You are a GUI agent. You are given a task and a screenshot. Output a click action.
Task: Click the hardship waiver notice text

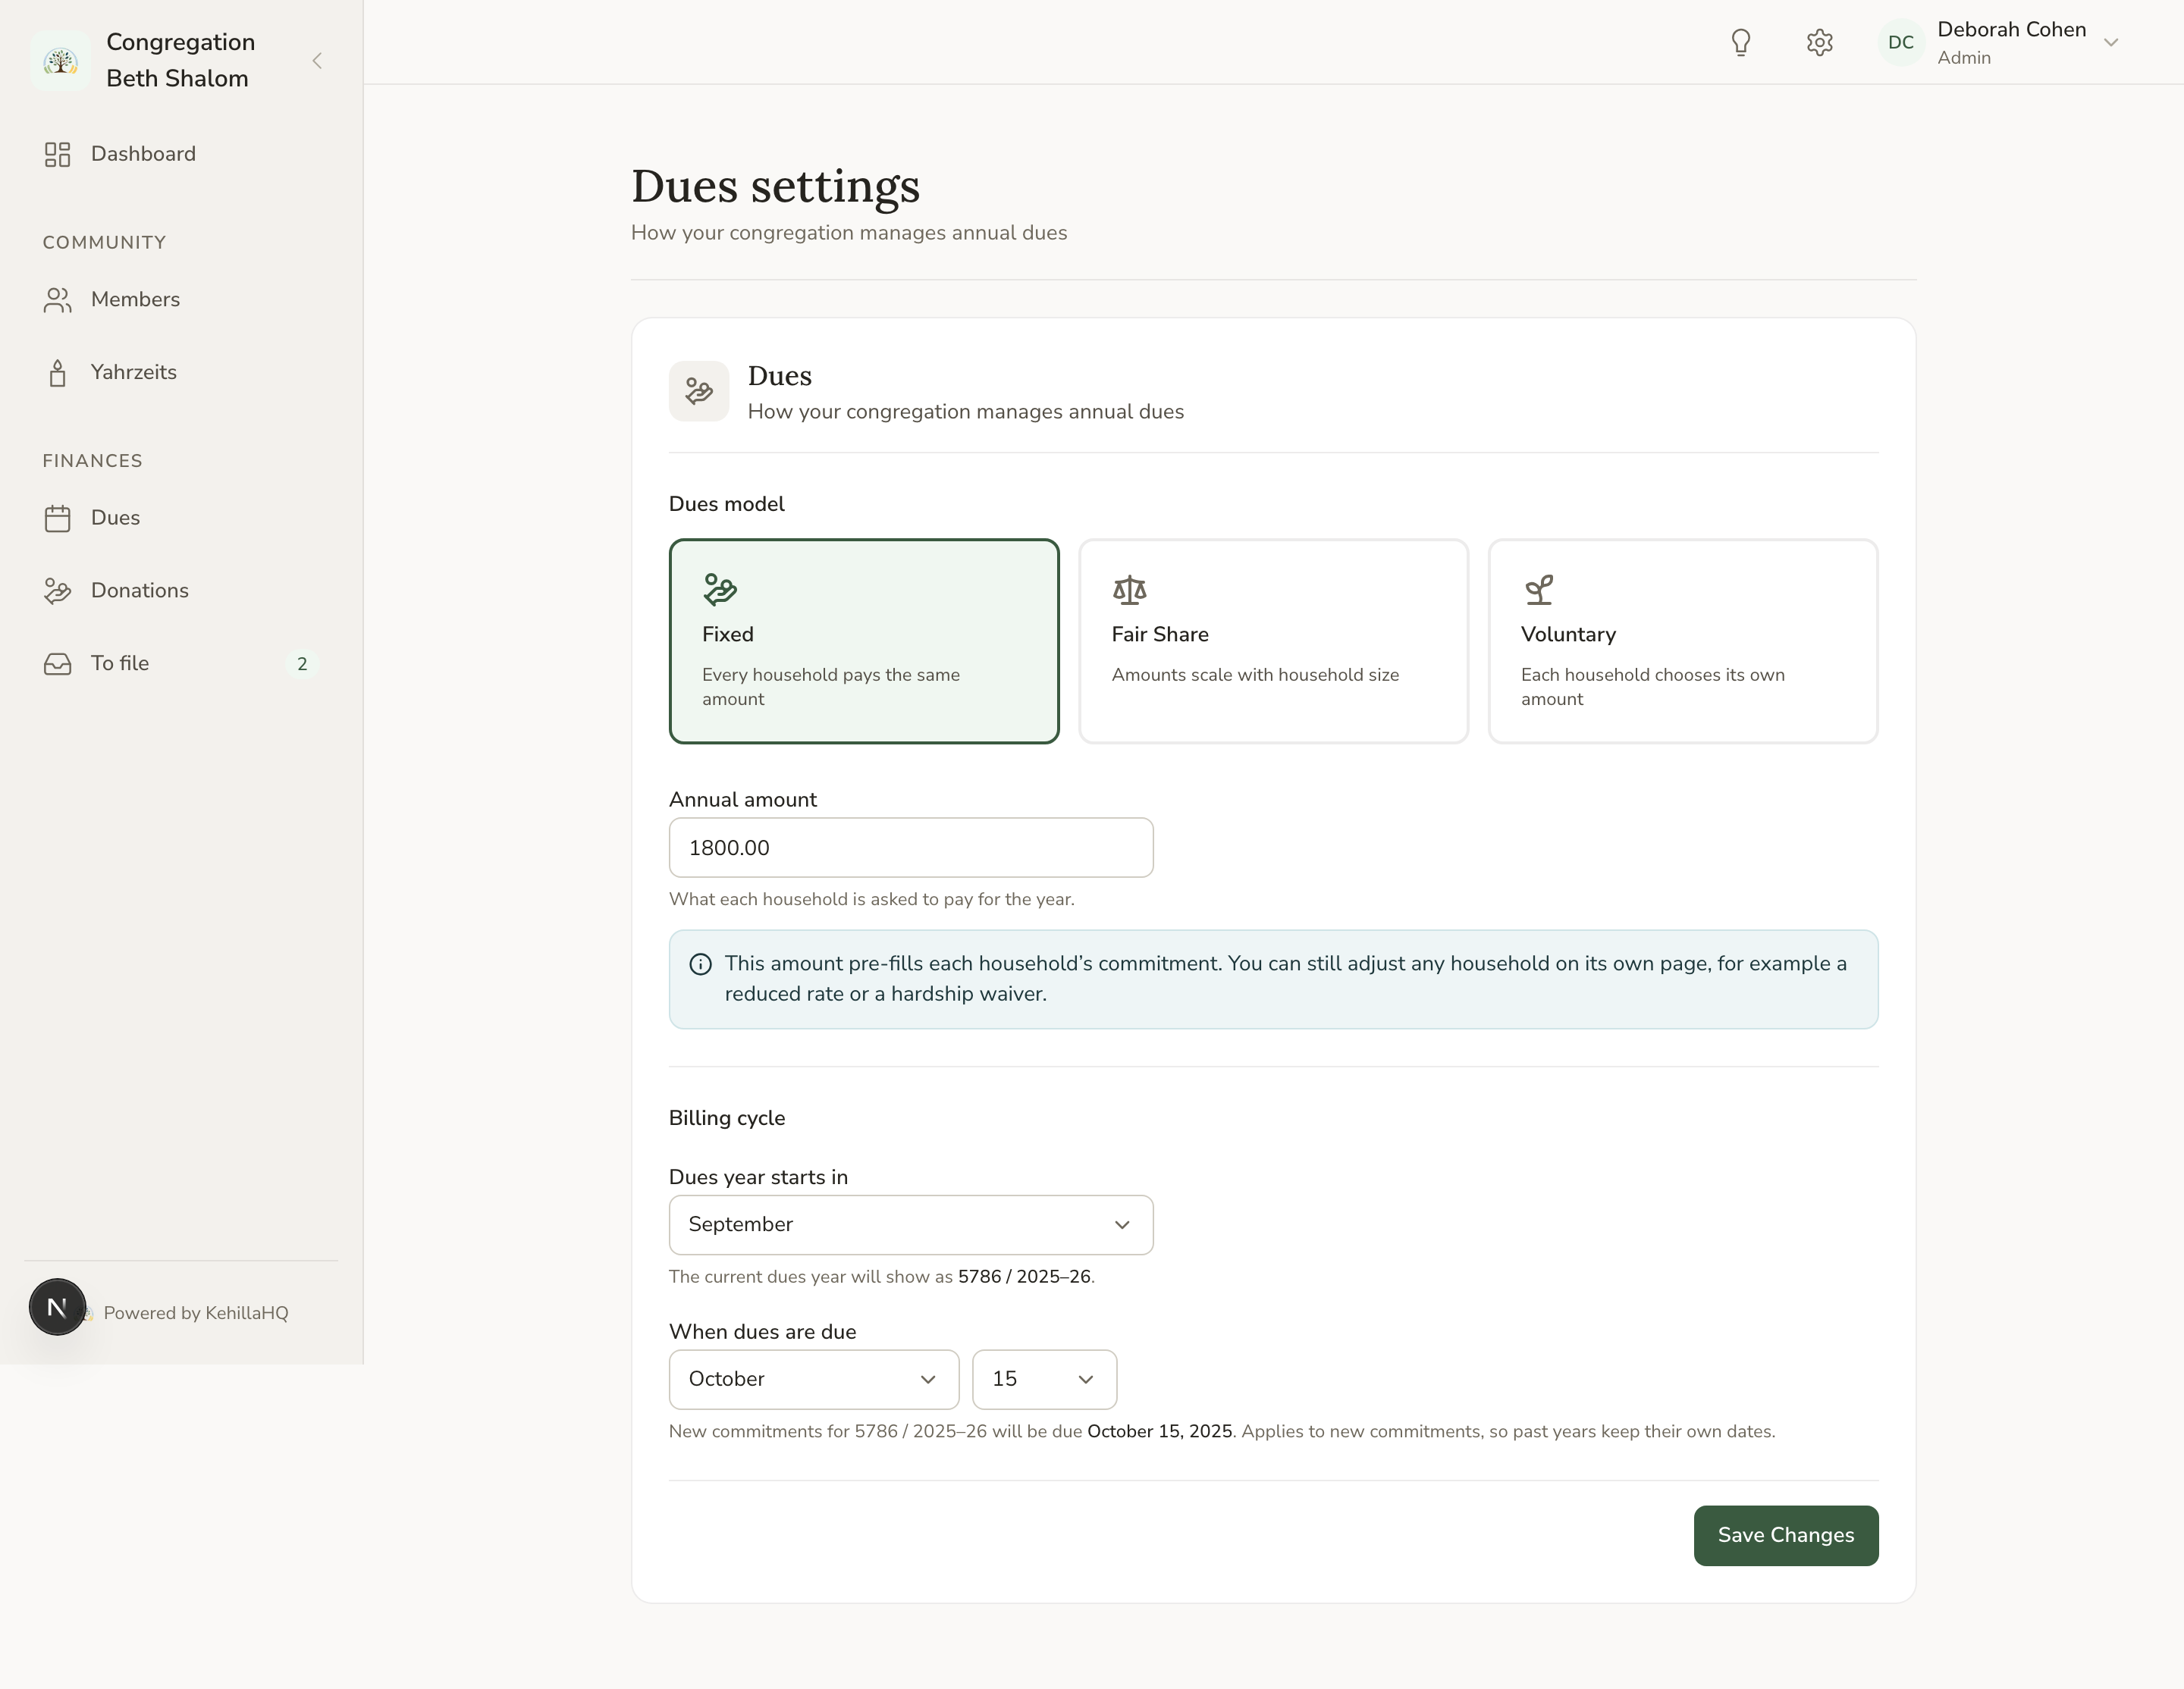1286,979
